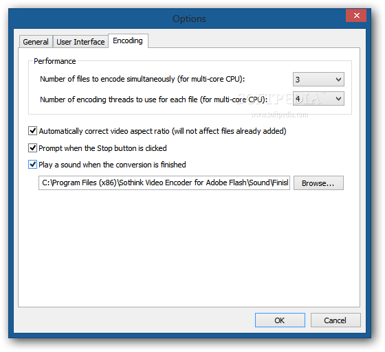Close the Options window with the X
Viewport: 385px width, 352px height.
[356, 16]
